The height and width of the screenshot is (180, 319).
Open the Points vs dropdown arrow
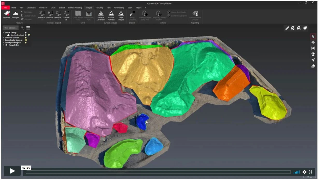coord(42,20)
